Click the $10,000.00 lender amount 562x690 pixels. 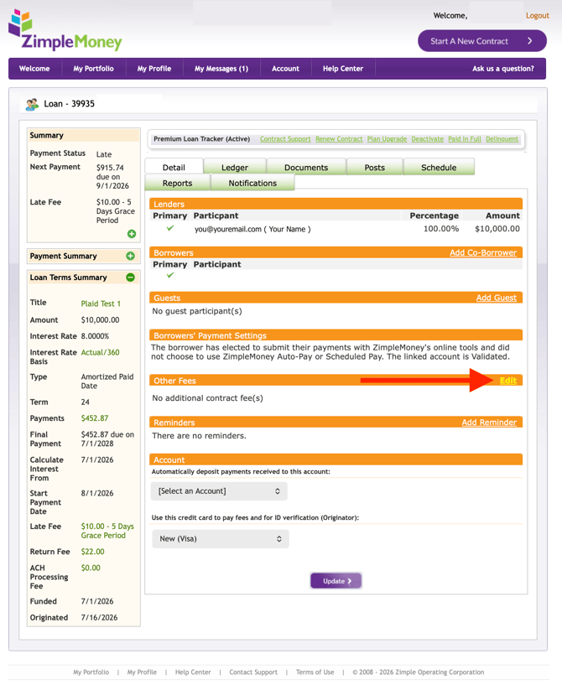pyautogui.click(x=497, y=229)
